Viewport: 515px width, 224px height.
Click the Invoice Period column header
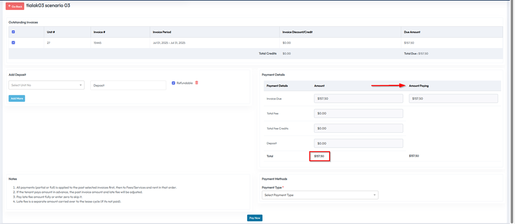point(162,32)
